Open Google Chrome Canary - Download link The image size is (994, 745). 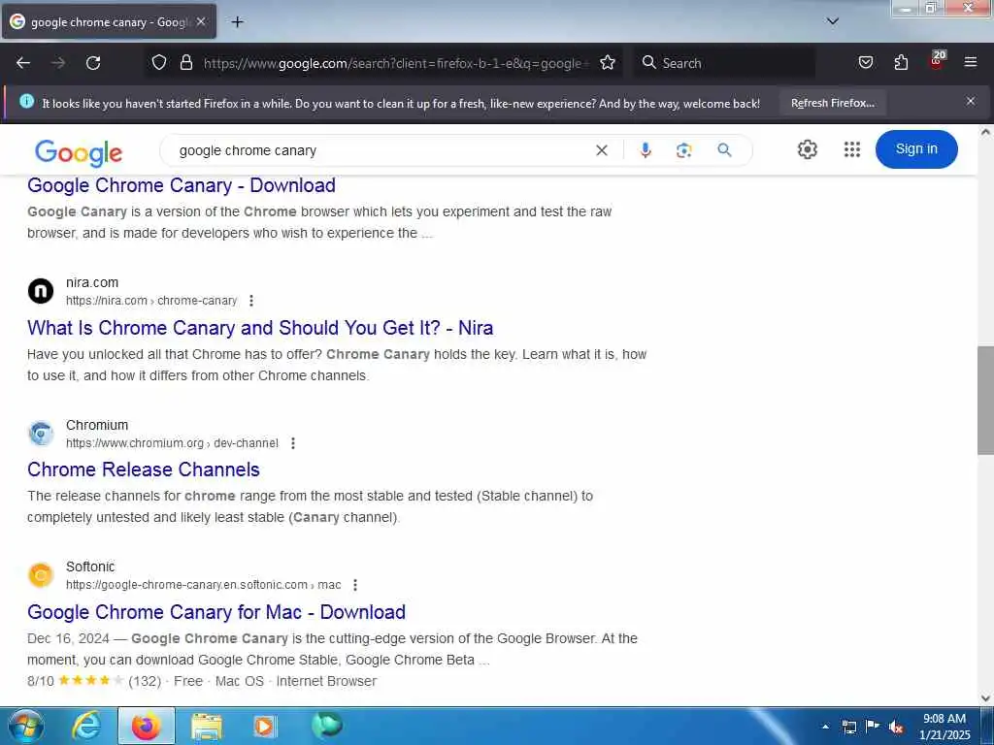tap(182, 185)
